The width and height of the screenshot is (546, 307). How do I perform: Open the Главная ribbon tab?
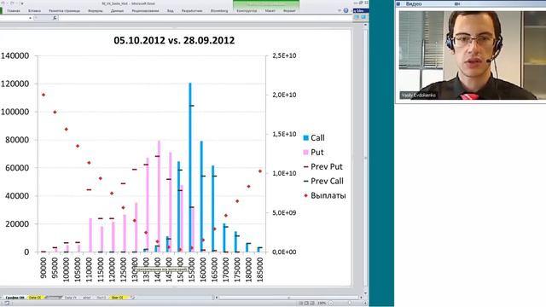pyautogui.click(x=14, y=11)
